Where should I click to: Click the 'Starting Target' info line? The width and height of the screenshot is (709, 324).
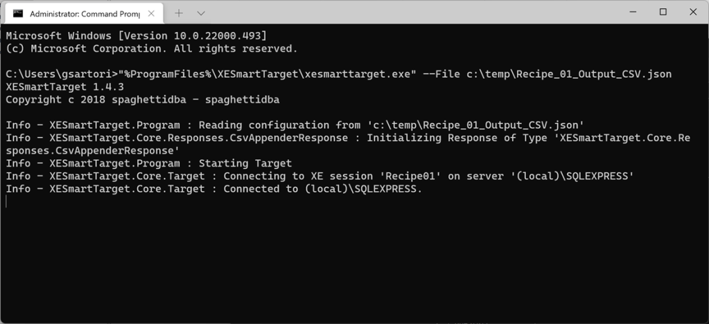pos(149,163)
